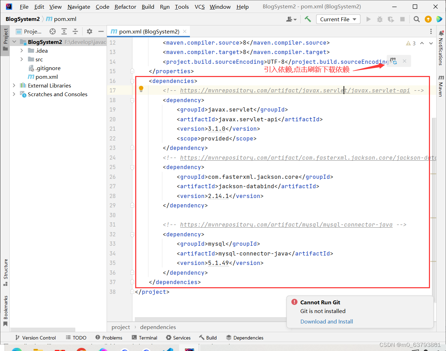This screenshot has height=351, width=446.
Task: Click the Build project hammer icon
Action: point(308,19)
